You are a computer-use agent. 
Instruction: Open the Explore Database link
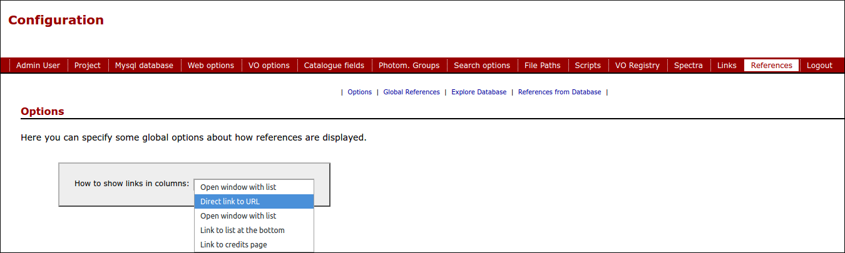[x=479, y=92]
